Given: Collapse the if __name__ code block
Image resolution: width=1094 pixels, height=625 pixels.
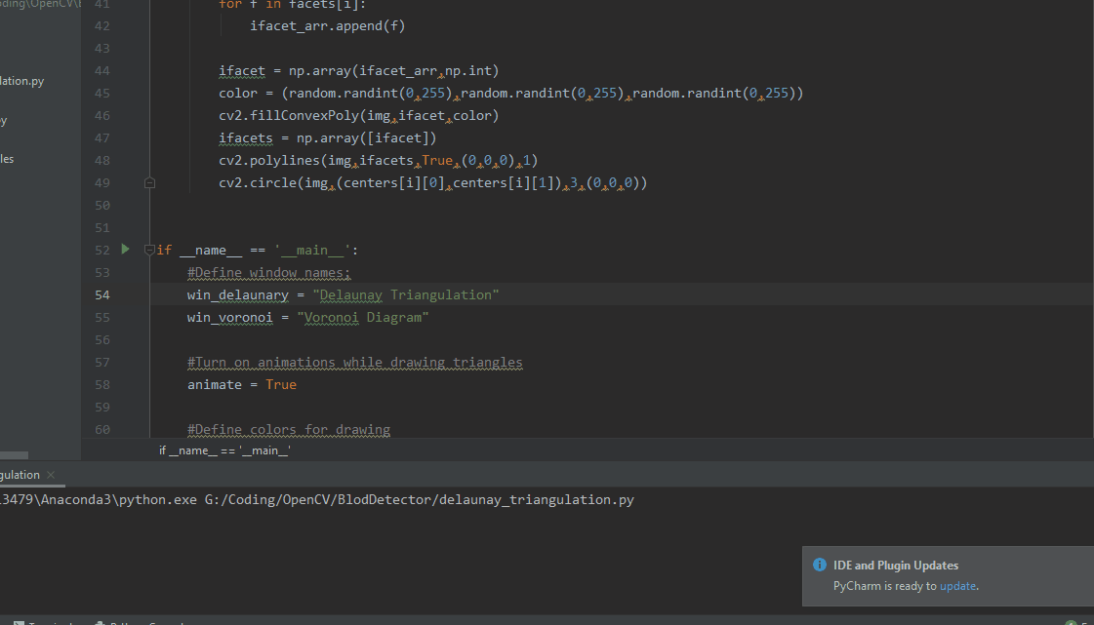Looking at the screenshot, I should click(149, 250).
